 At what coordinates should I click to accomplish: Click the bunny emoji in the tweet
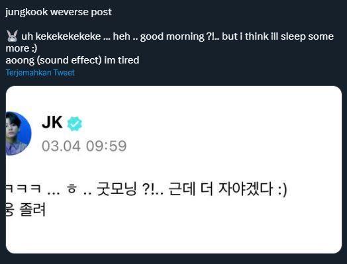(x=12, y=36)
